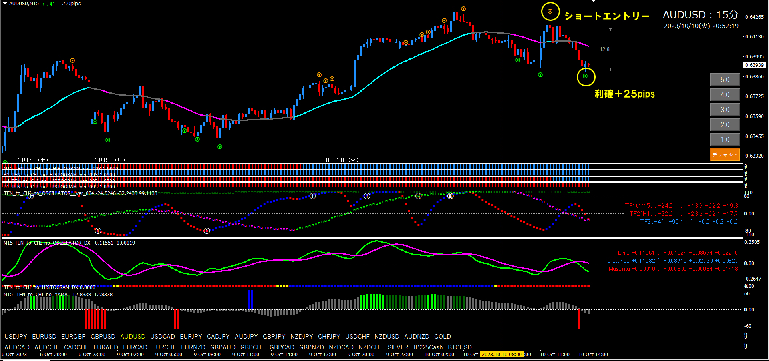Click the 2.0 scale button
Viewport: 769px width, 361px height.
[x=725, y=125]
